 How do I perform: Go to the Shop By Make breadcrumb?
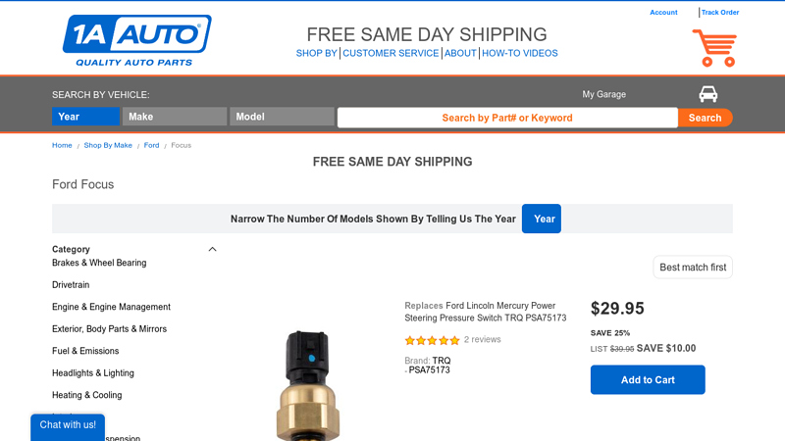(108, 145)
